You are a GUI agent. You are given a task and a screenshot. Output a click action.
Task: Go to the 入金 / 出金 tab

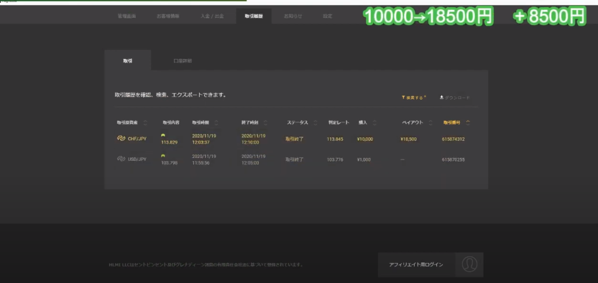click(212, 16)
